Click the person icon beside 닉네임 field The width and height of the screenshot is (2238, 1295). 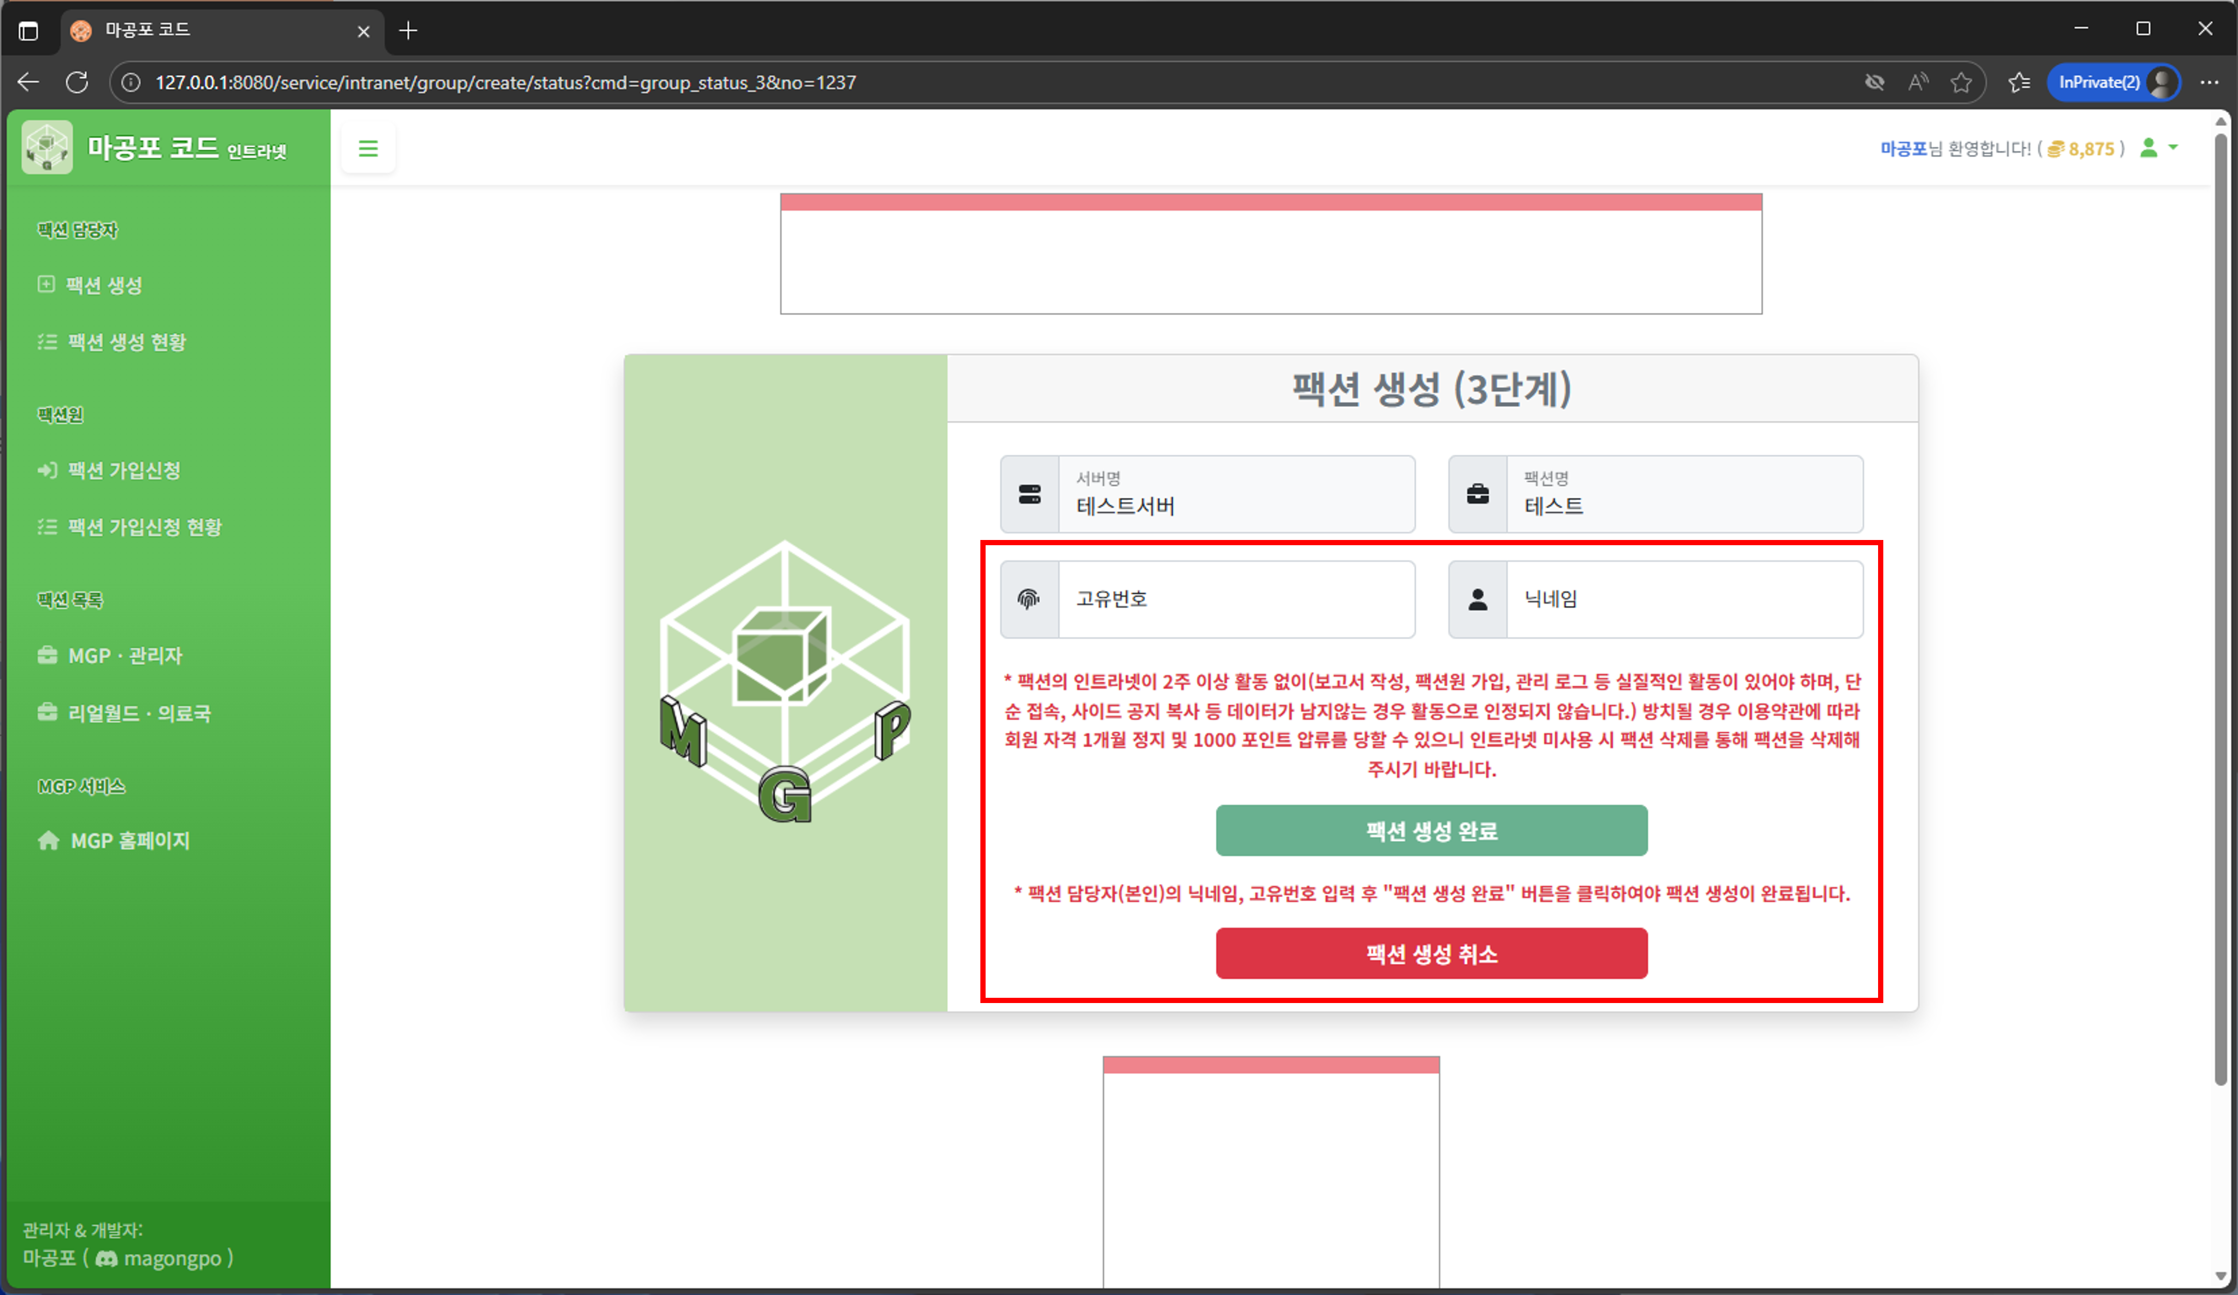coord(1477,599)
